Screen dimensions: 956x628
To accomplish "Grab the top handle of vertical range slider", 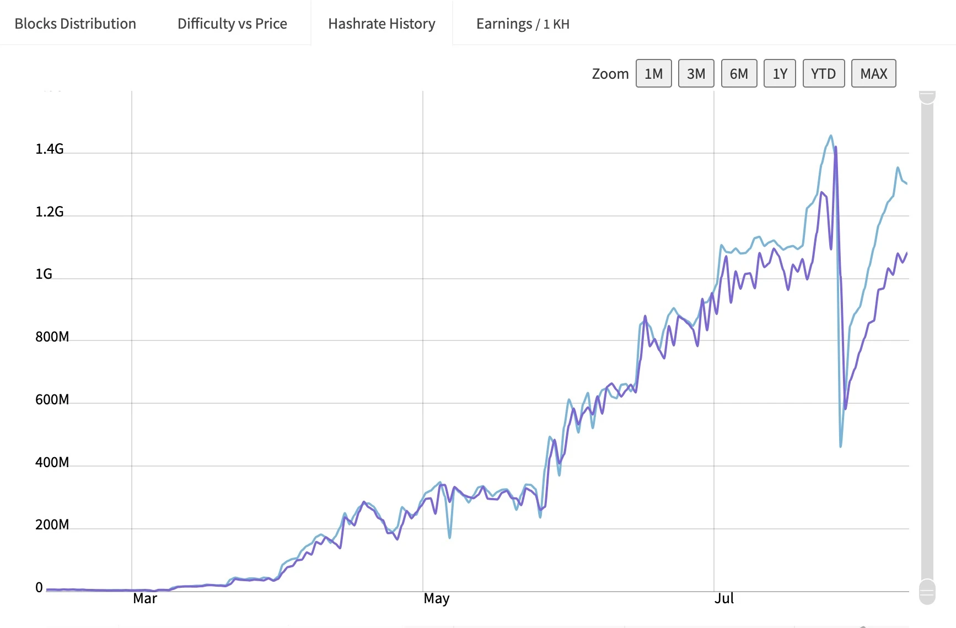I will 927,97.
